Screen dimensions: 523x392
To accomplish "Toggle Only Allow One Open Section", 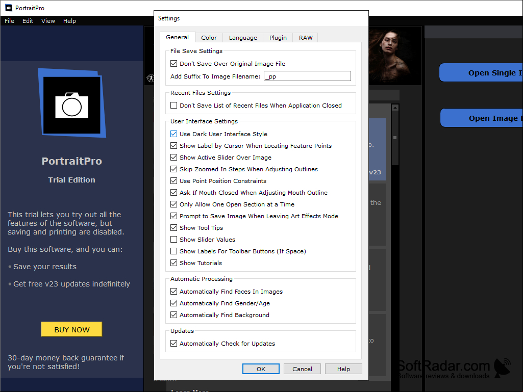I will pyautogui.click(x=174, y=204).
